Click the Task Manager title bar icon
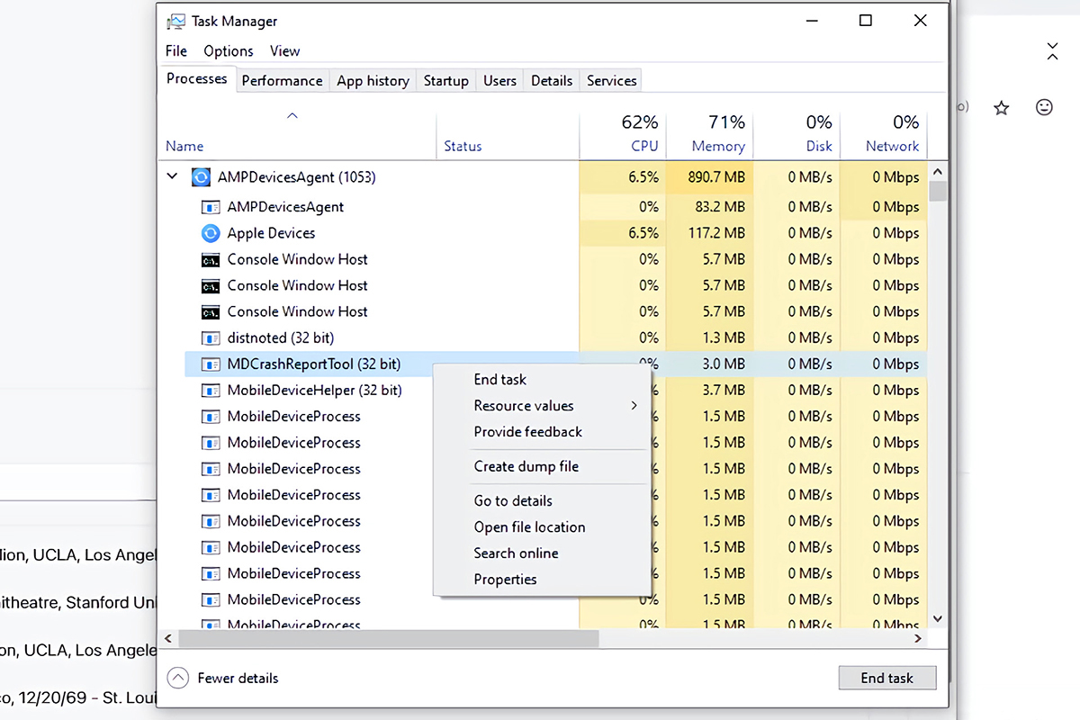 176,21
